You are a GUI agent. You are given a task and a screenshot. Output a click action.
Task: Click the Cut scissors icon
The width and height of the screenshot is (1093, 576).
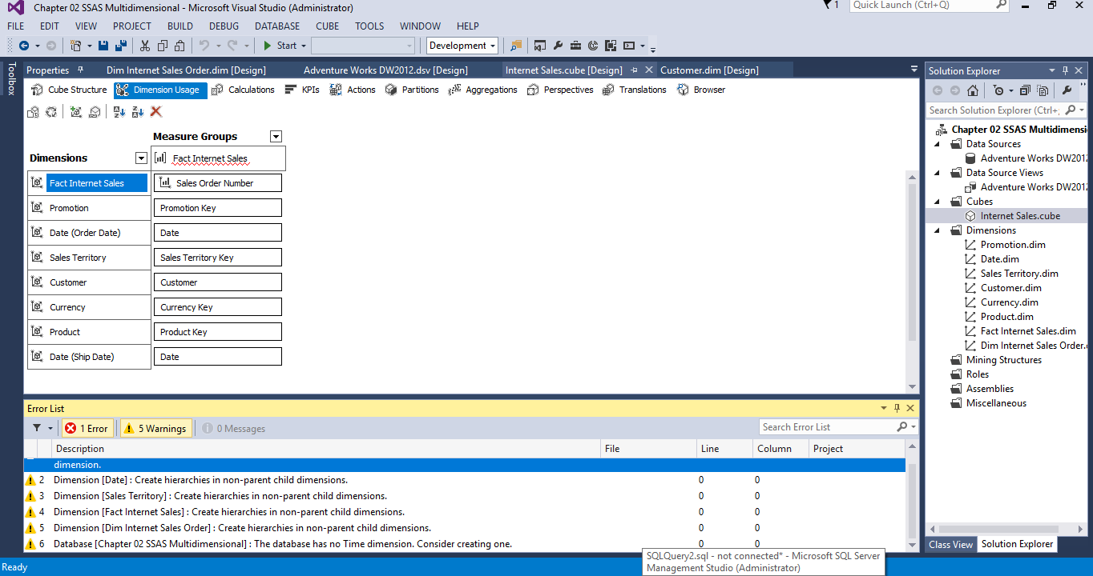point(145,46)
